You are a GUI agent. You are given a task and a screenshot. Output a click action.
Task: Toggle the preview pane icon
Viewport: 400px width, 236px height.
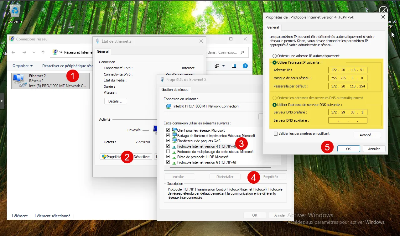(x=234, y=66)
